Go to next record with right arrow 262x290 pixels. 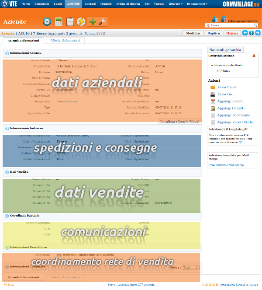258,33
